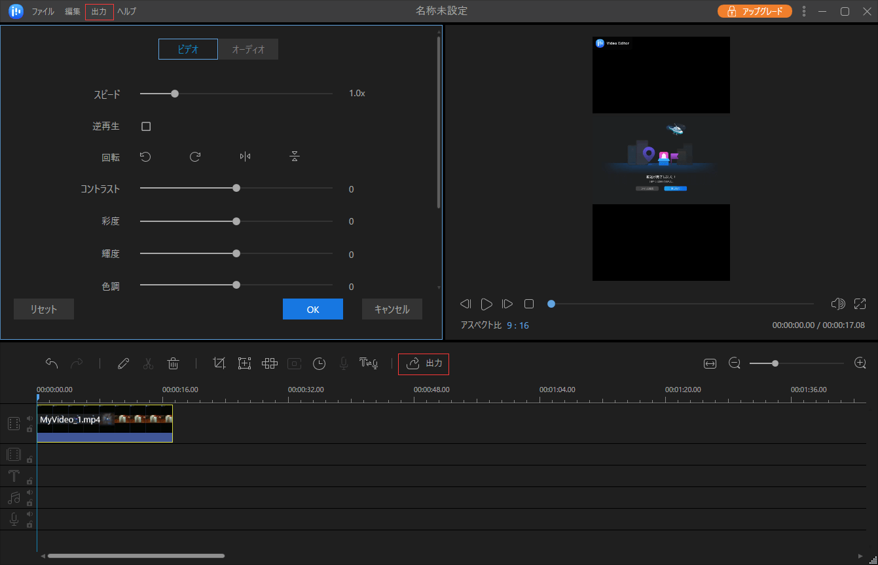The image size is (878, 565).
Task: Click the timeline horizontal scrollbar
Action: pos(136,556)
